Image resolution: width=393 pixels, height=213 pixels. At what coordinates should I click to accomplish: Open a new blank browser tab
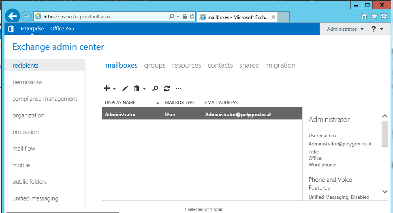(284, 17)
